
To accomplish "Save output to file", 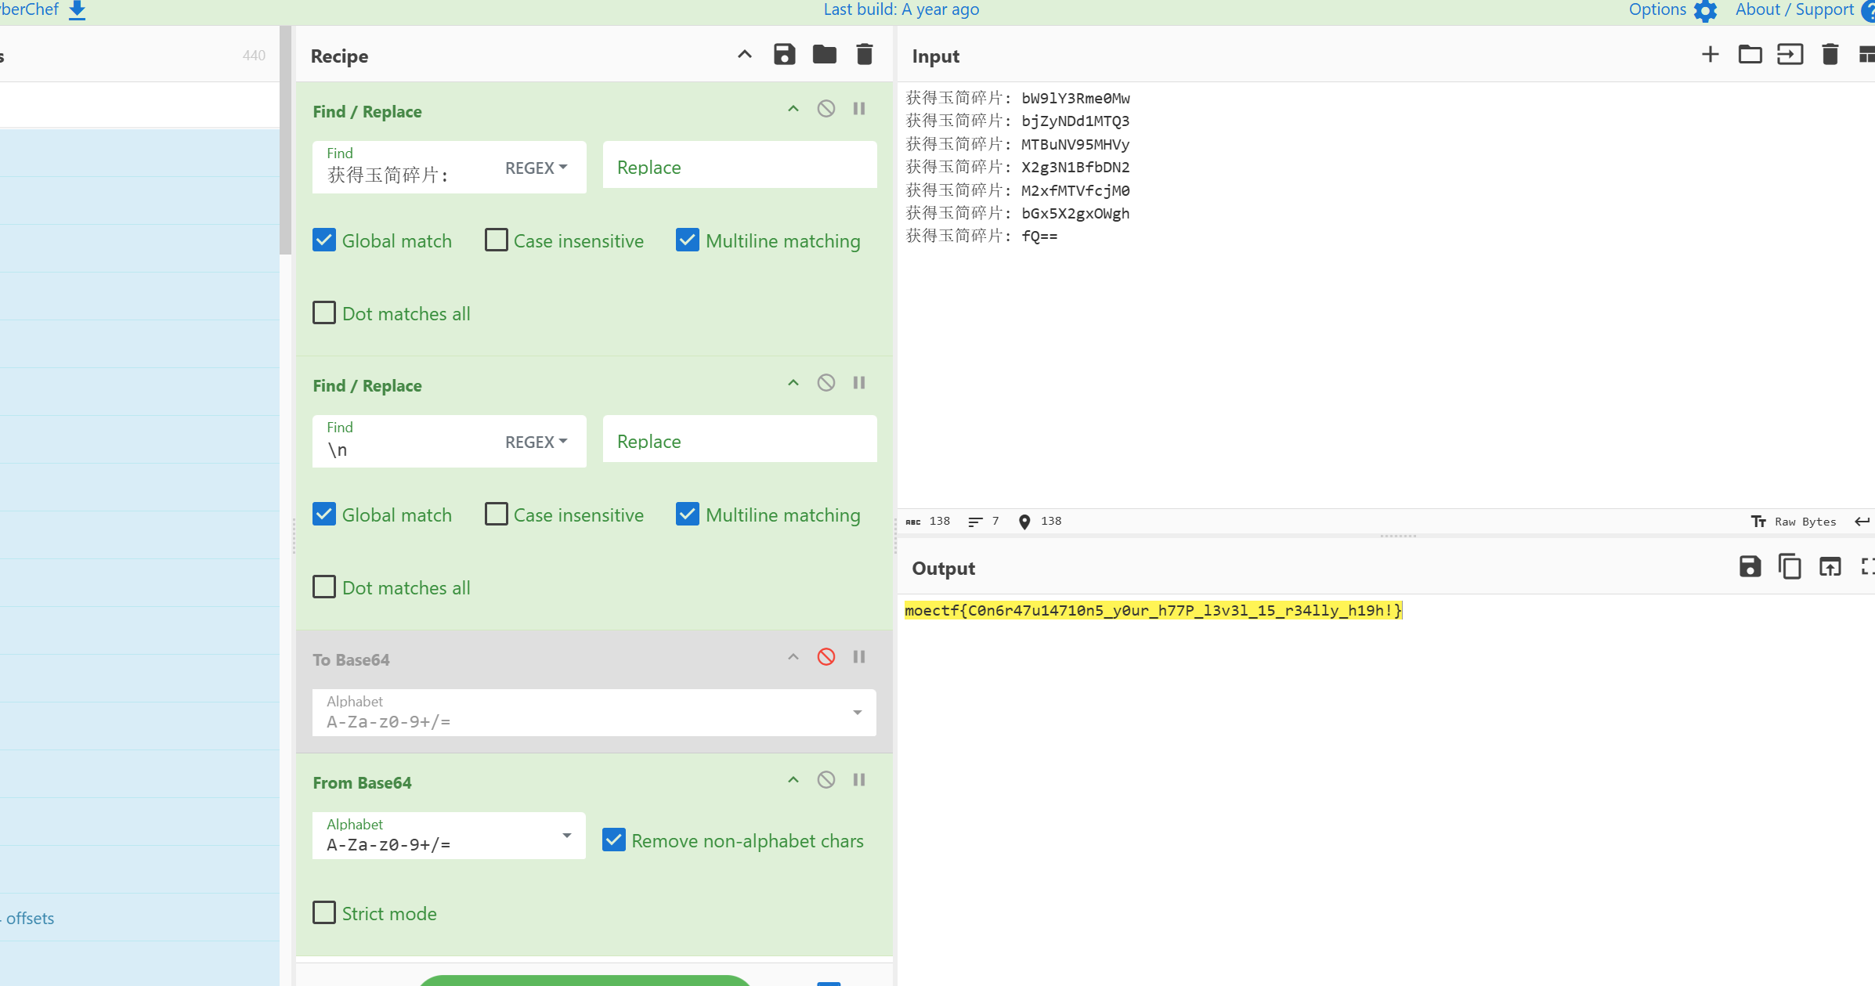I will click(1750, 567).
